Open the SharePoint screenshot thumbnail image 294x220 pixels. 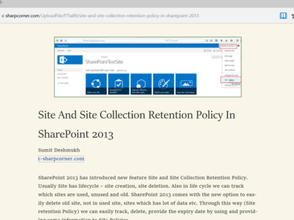[148, 67]
